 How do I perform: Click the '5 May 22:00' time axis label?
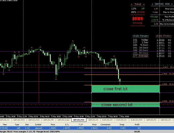coord(22,116)
